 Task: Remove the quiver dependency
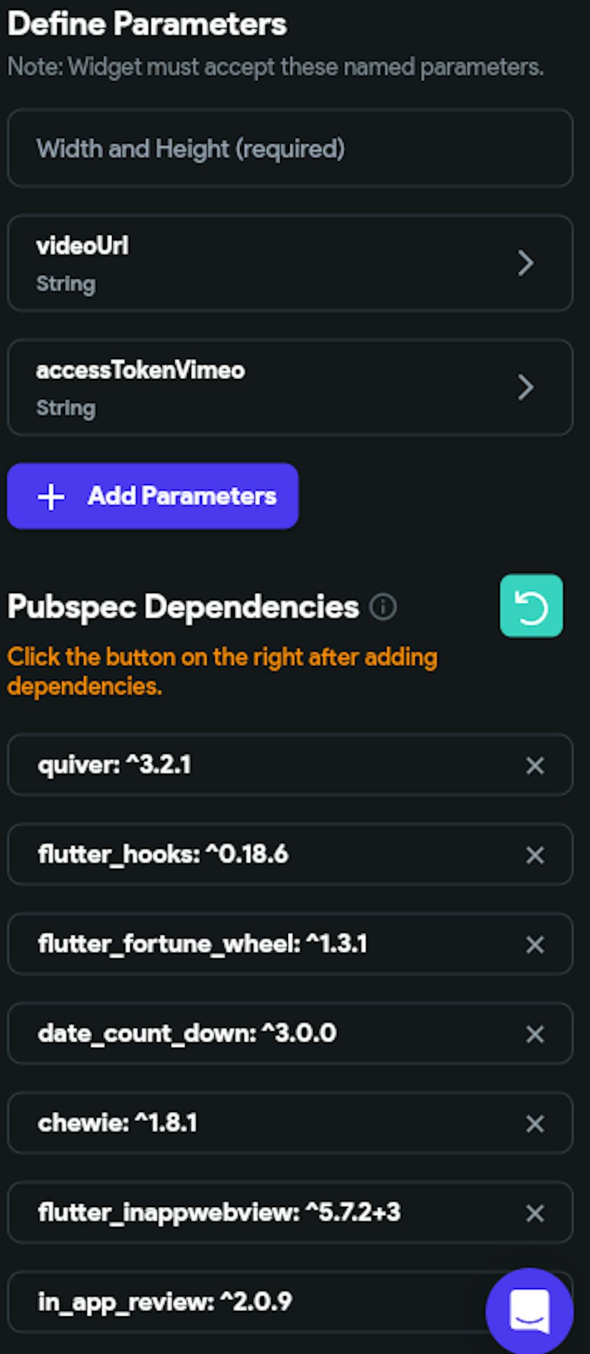coord(535,766)
